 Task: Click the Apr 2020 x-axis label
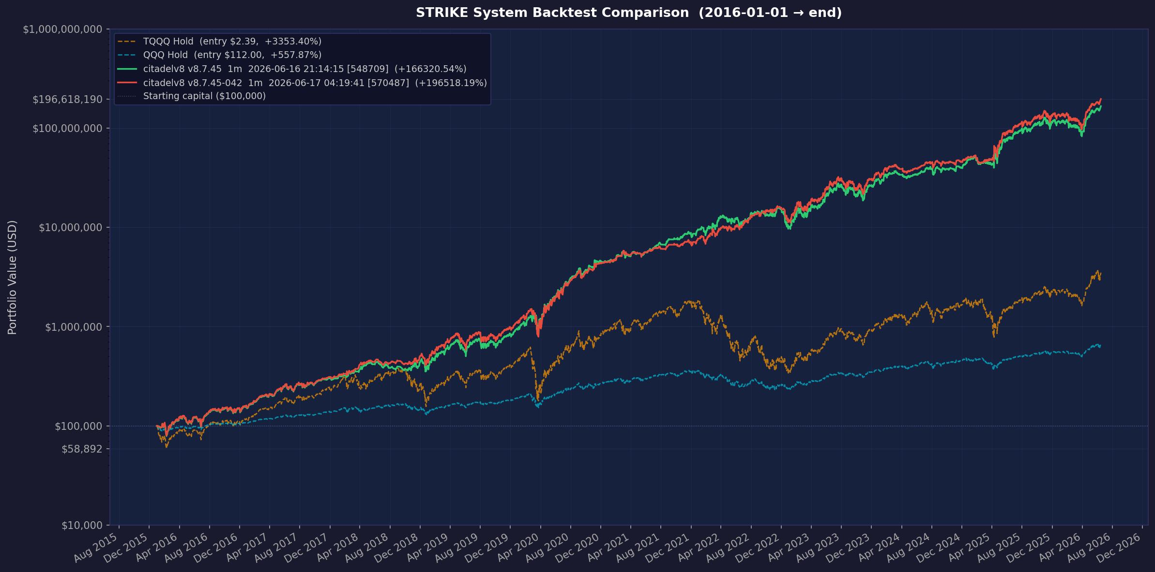517,547
